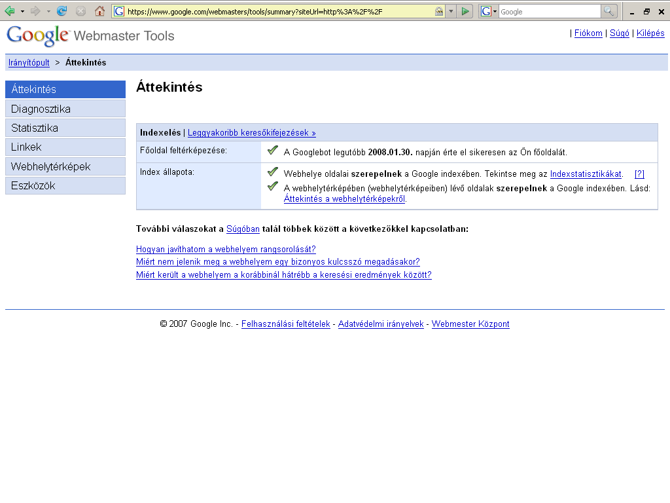This screenshot has width=670, height=503.
Task: Focus the URL address field
Action: point(277,12)
